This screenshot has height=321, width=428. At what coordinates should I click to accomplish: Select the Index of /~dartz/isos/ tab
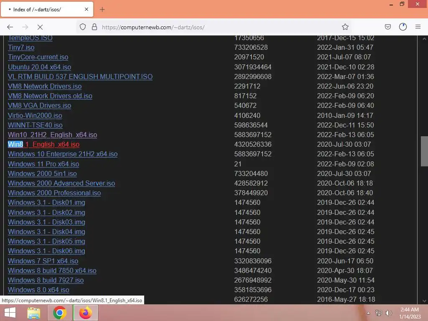tap(47, 9)
